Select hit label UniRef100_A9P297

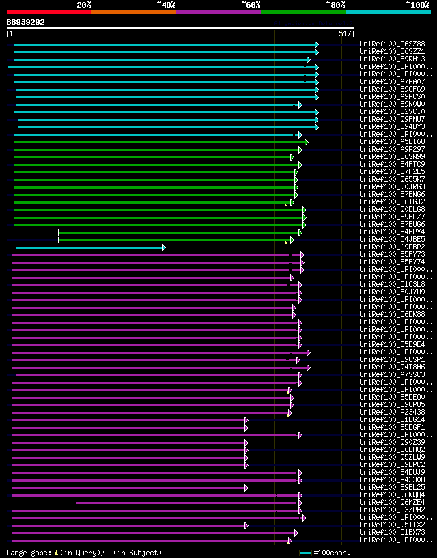click(x=392, y=149)
